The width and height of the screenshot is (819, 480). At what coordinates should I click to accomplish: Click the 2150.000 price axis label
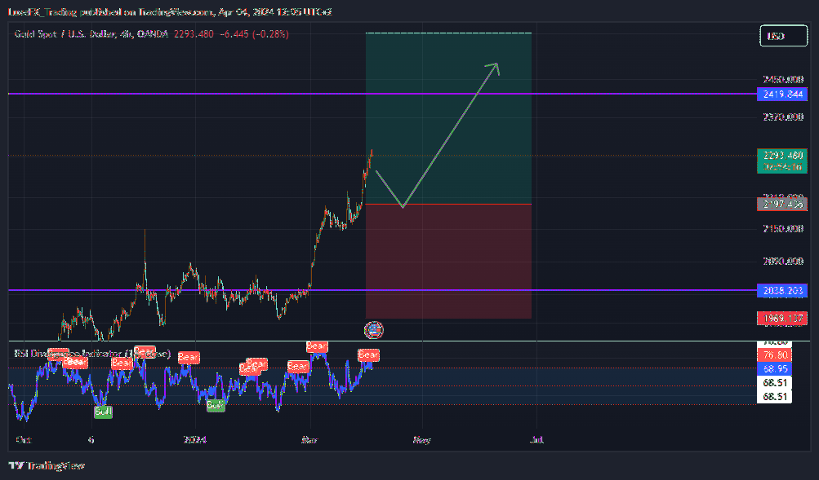point(783,229)
